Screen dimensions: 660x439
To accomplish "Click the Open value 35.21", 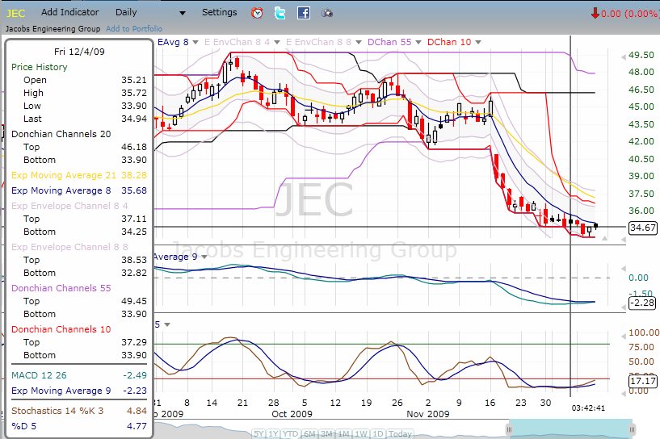I will [x=134, y=80].
